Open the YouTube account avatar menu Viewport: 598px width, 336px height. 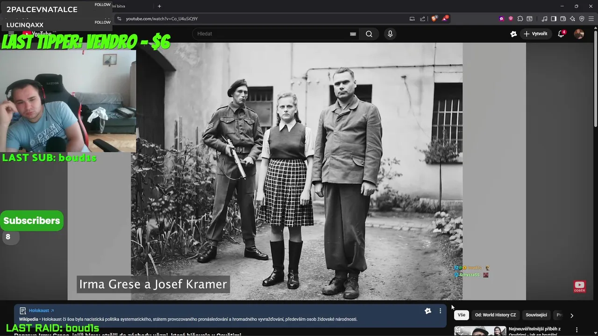pyautogui.click(x=579, y=34)
